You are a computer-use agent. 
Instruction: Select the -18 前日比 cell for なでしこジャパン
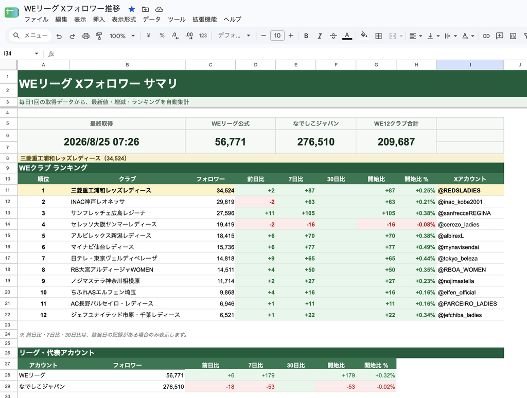210,387
